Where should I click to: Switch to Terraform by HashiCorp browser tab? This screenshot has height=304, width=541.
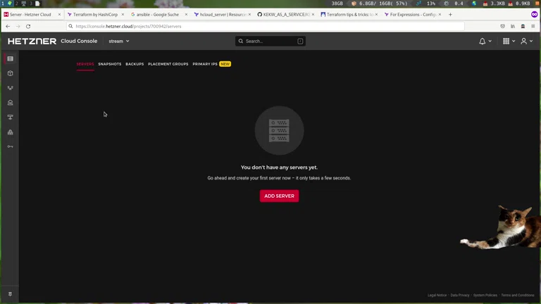coord(95,15)
